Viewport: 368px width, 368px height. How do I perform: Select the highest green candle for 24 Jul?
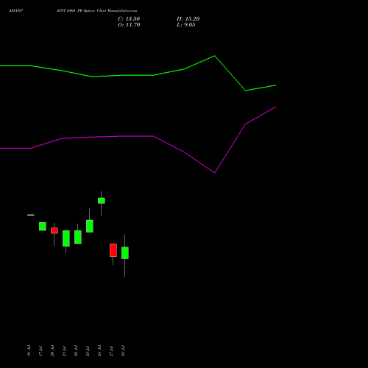(x=102, y=201)
